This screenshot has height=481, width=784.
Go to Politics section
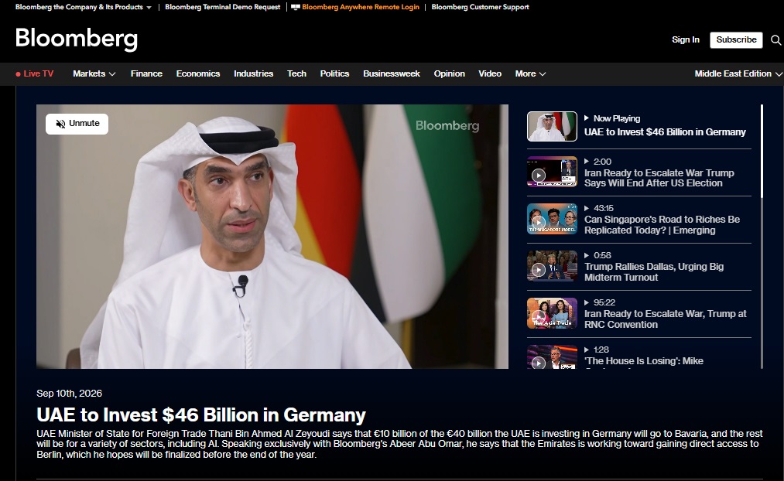334,73
